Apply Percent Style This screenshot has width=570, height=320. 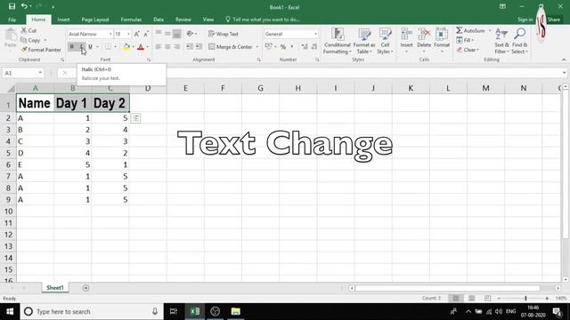click(x=283, y=46)
